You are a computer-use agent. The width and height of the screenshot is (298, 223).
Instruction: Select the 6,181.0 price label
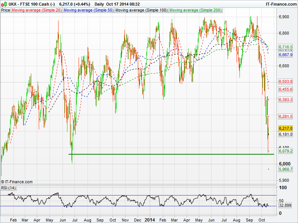tap(285, 134)
